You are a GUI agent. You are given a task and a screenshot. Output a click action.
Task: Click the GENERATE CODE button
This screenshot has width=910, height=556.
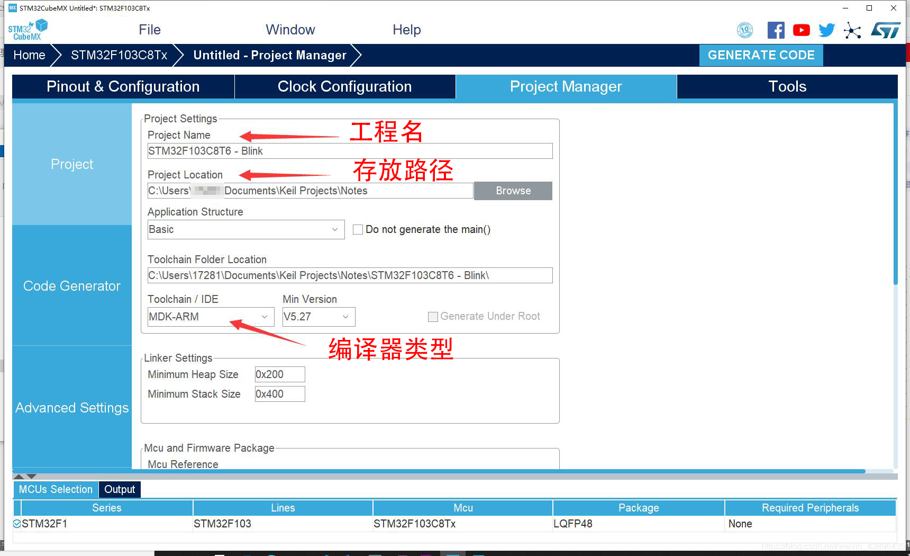[761, 55]
